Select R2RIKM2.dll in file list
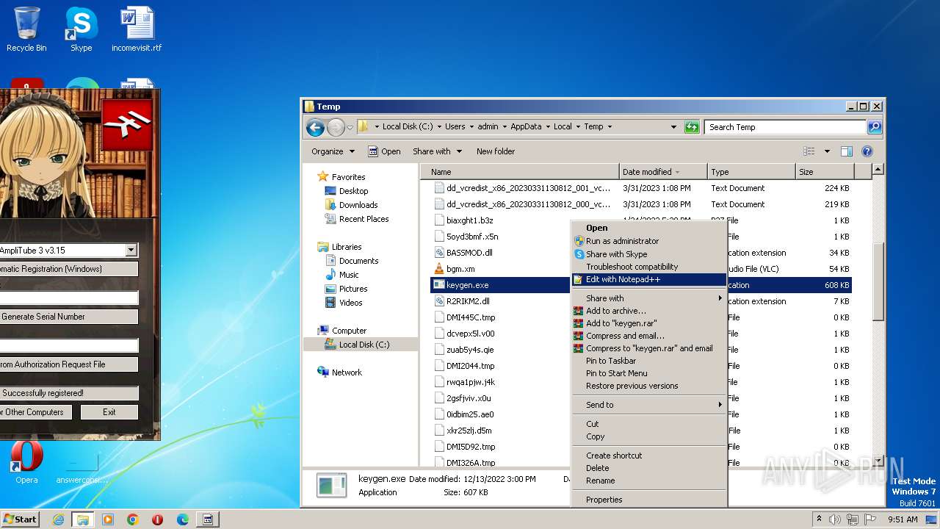Viewport: 940px width, 529px height. [x=468, y=301]
